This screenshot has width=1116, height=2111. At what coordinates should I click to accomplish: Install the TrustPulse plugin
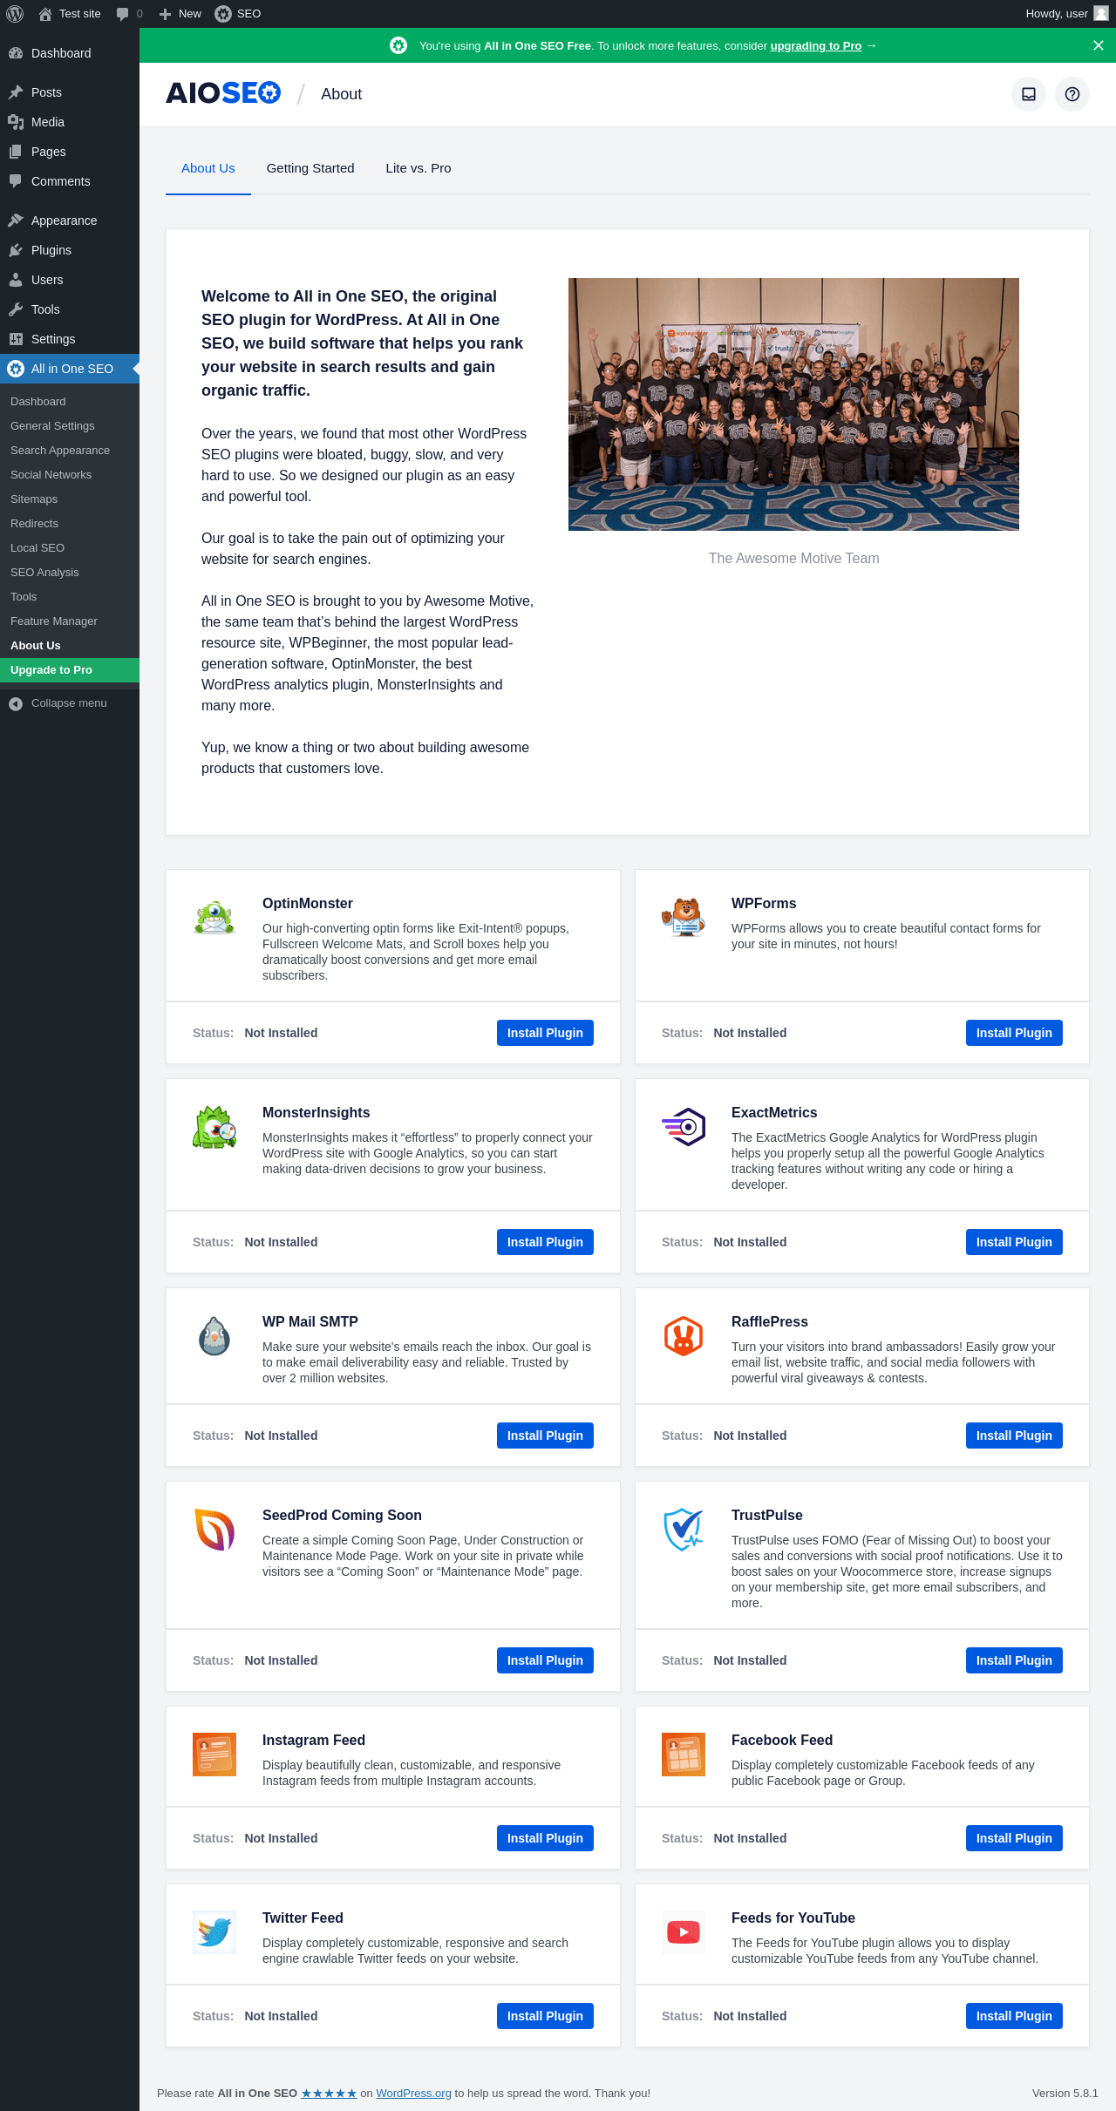tap(1014, 1660)
